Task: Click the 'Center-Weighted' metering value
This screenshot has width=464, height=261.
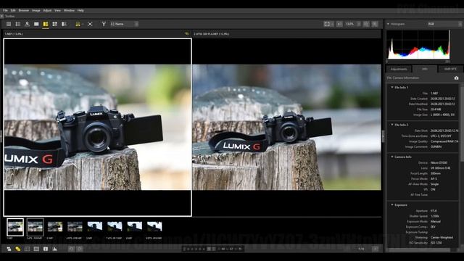Action: (442, 237)
